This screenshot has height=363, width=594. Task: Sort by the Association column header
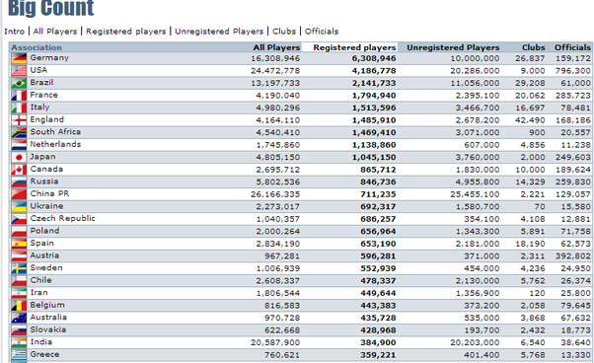click(x=37, y=47)
